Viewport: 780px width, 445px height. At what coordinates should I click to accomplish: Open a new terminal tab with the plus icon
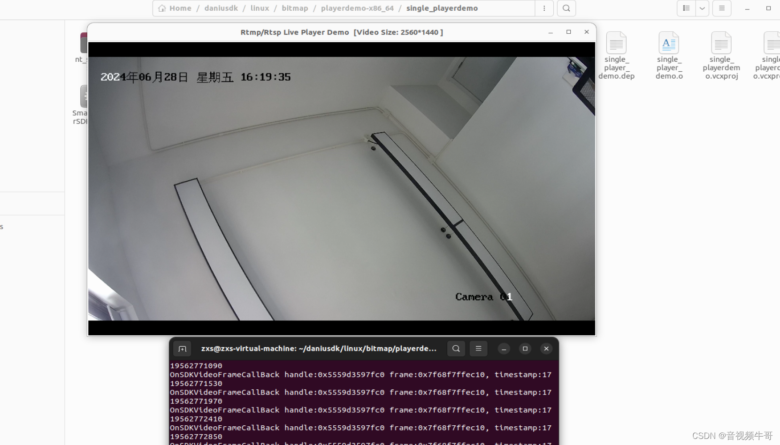point(182,349)
